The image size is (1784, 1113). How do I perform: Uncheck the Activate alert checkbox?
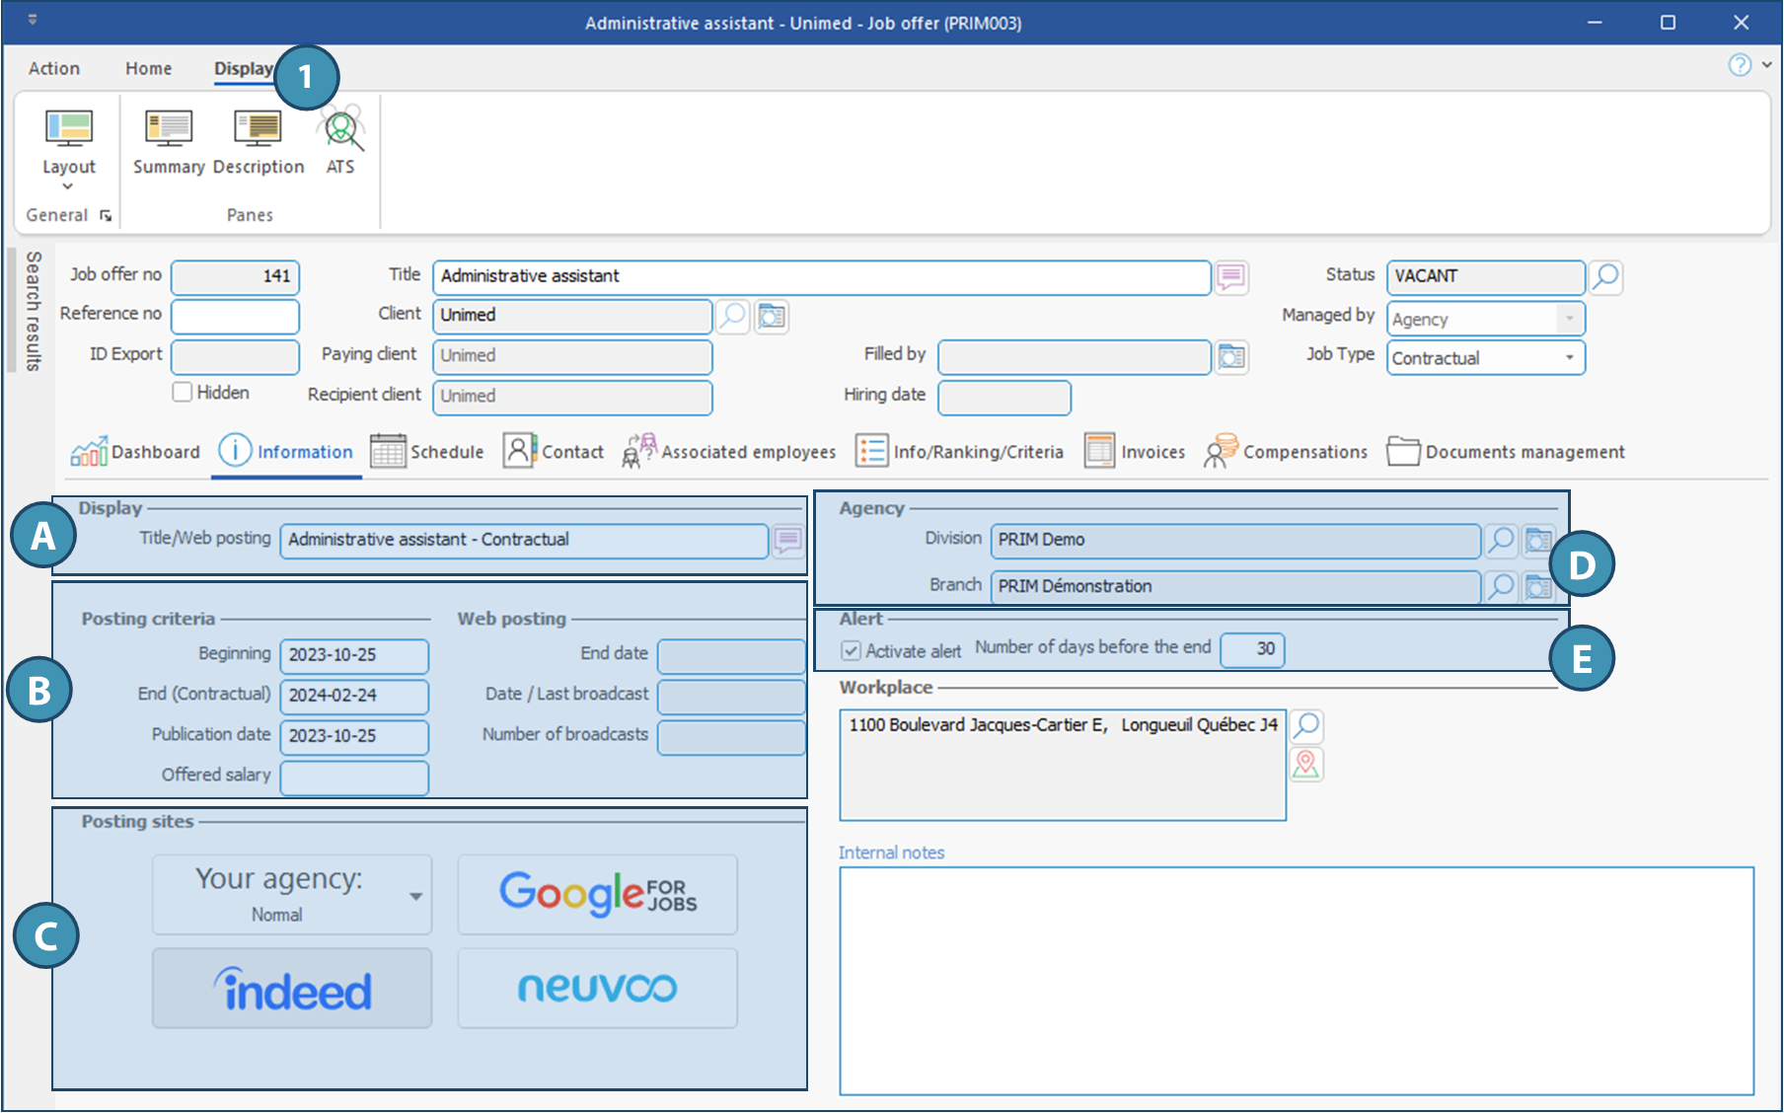click(851, 651)
